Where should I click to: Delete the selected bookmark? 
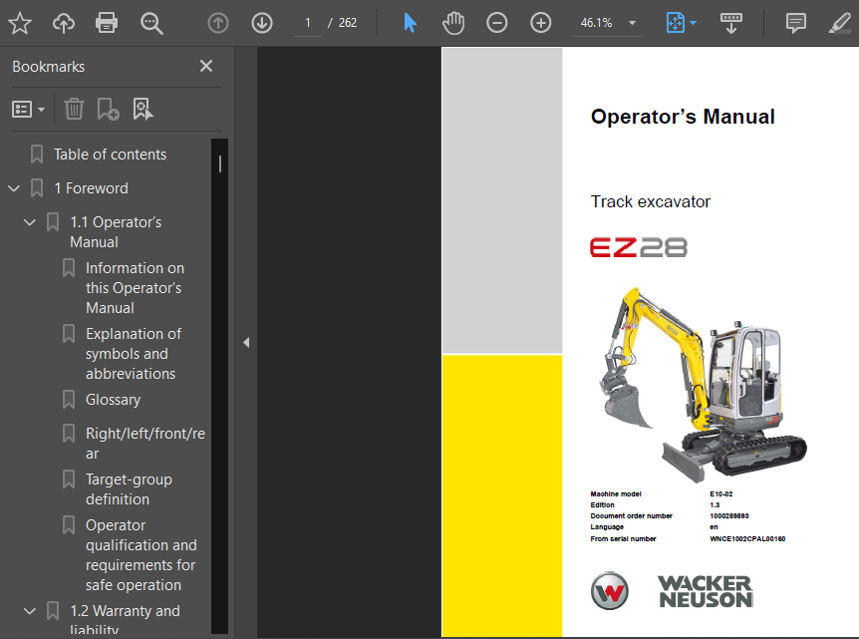(x=74, y=109)
